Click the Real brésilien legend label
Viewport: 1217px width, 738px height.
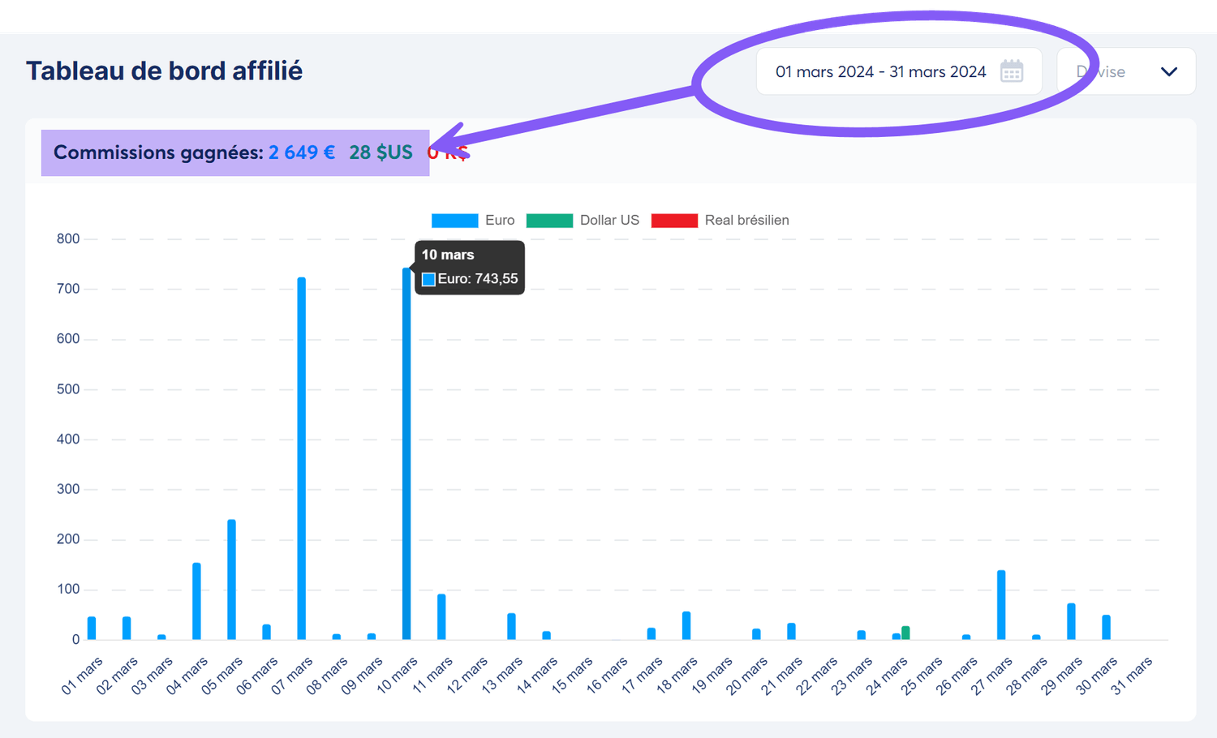click(x=746, y=221)
